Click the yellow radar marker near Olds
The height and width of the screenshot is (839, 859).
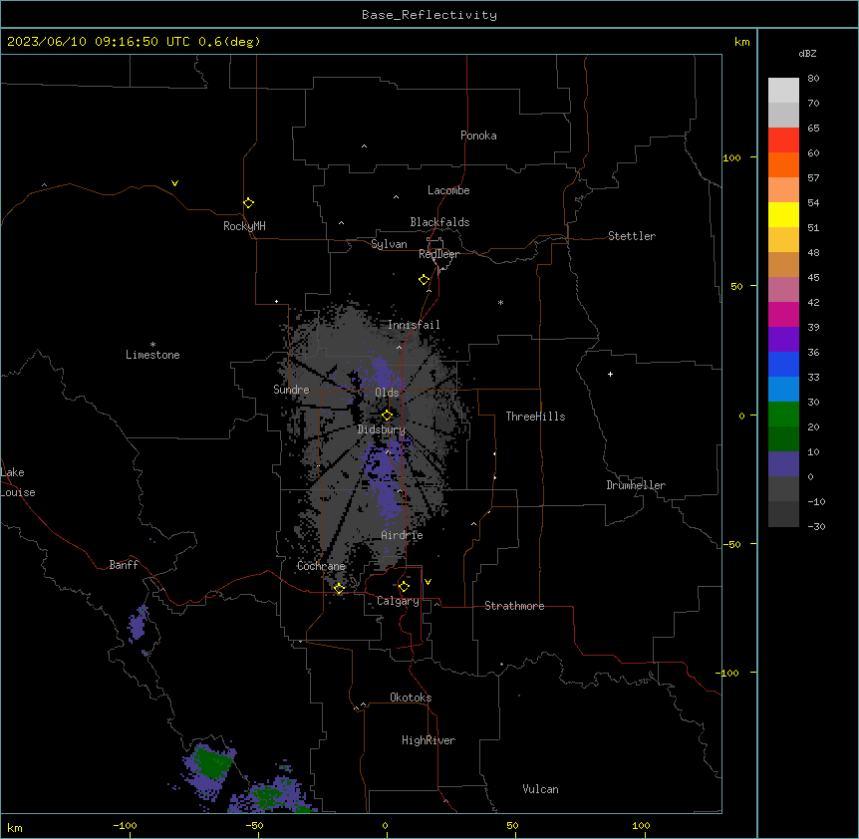click(x=387, y=416)
